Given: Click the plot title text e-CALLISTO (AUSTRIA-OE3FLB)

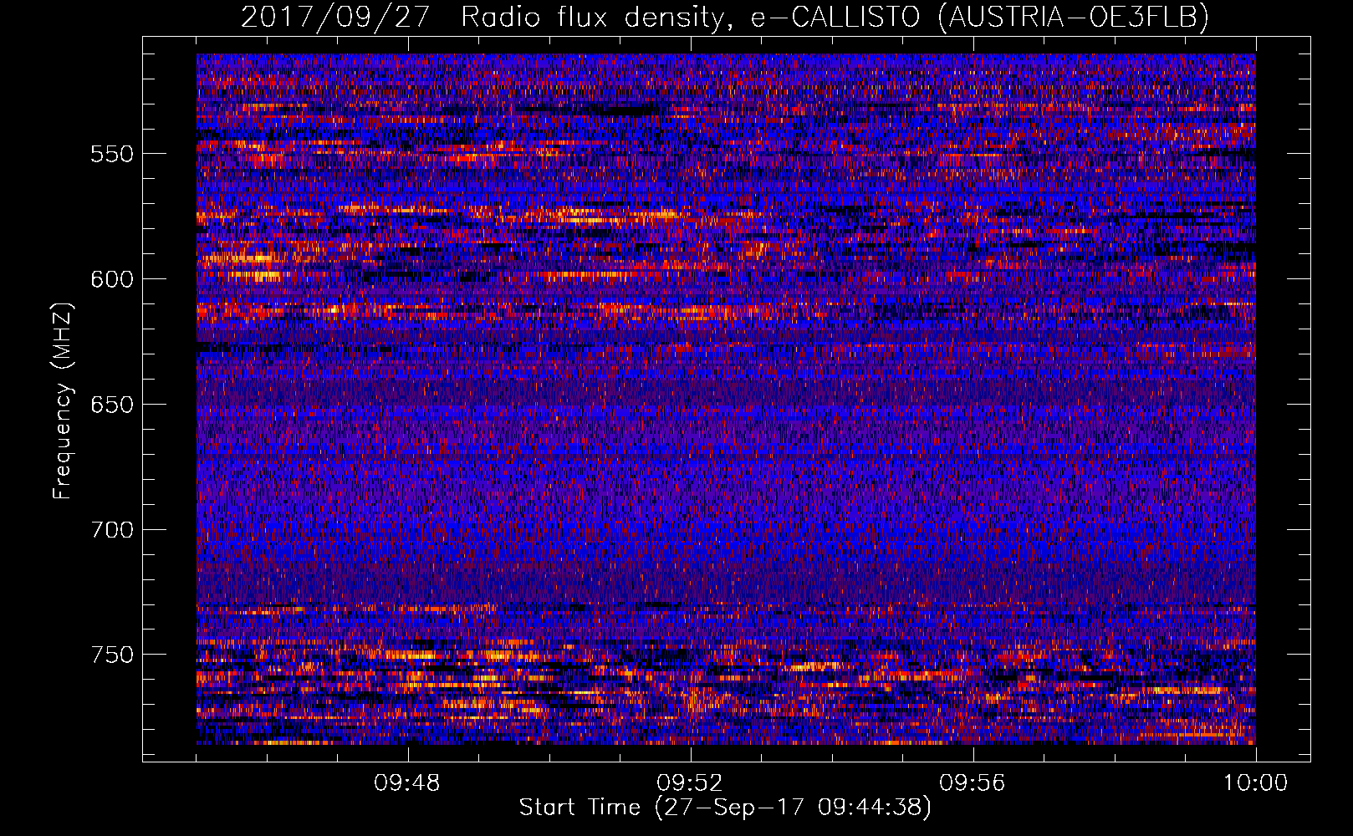Looking at the screenshot, I should [980, 17].
